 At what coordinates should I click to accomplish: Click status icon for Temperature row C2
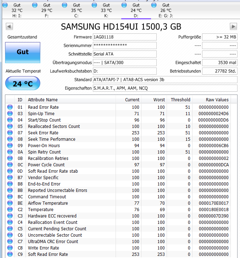point(10,209)
